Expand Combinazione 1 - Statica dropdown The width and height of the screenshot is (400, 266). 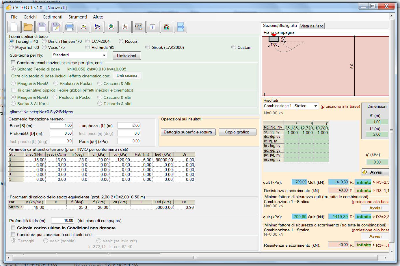291,106
